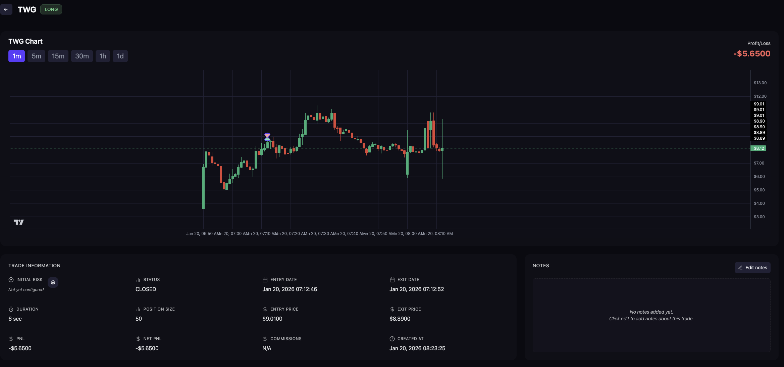Switch chart to 15m timeframe
Screen dimensions: 784x367
tap(58, 56)
